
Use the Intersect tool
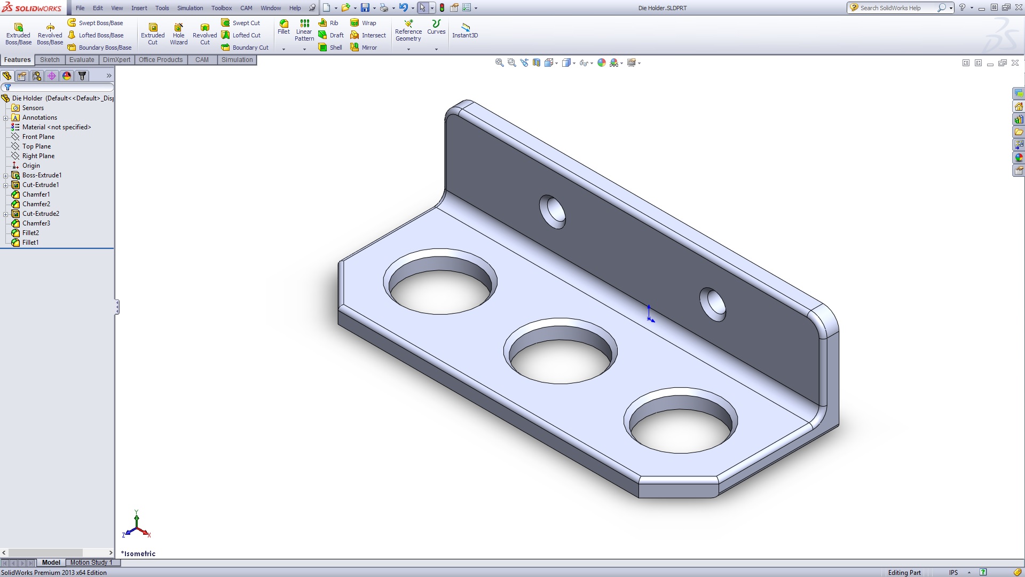tap(368, 35)
